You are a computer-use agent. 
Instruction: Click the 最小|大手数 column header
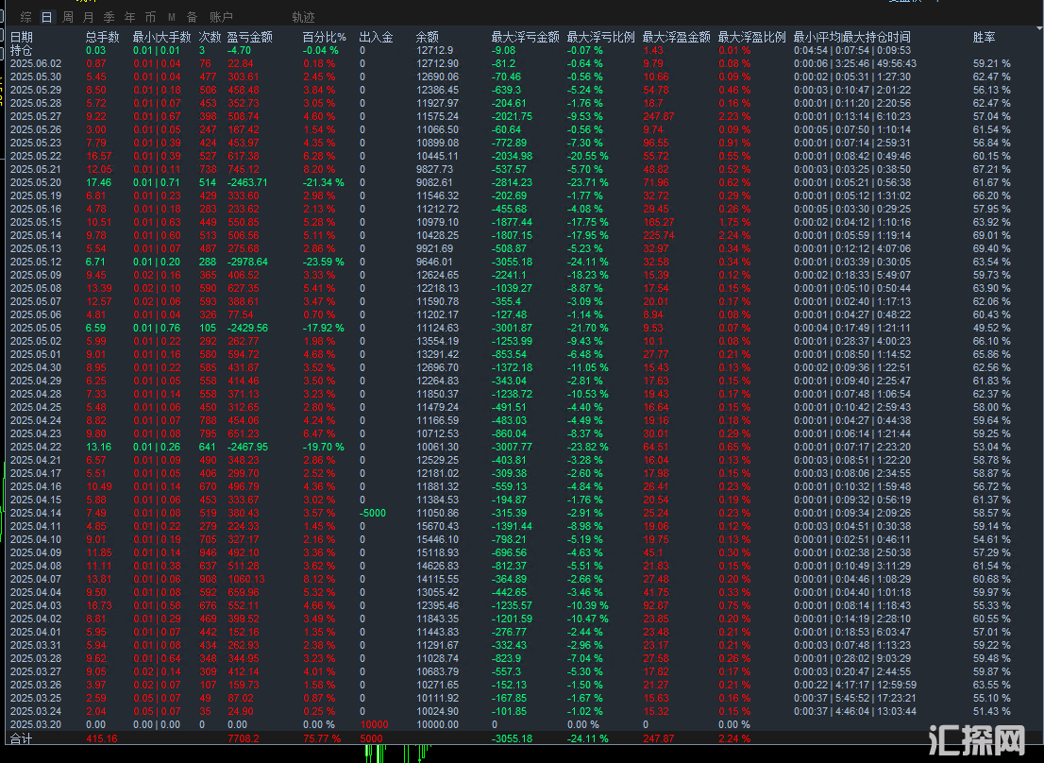pyautogui.click(x=161, y=37)
